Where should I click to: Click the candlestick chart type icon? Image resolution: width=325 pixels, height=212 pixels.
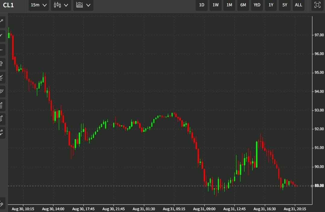[57, 5]
